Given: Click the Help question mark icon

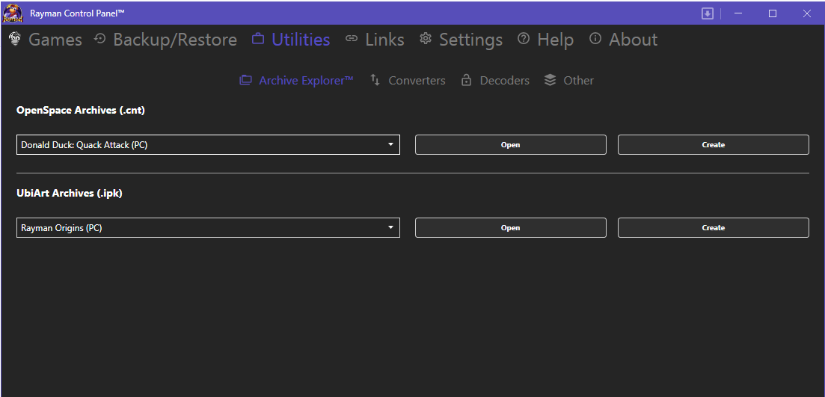Looking at the screenshot, I should coord(524,40).
